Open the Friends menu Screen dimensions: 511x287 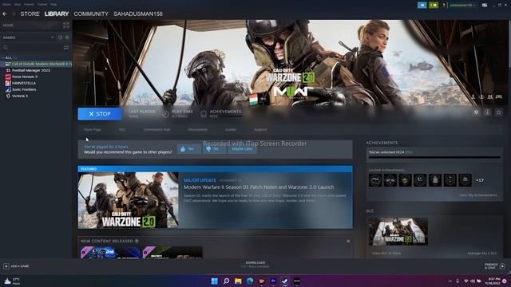pos(29,5)
